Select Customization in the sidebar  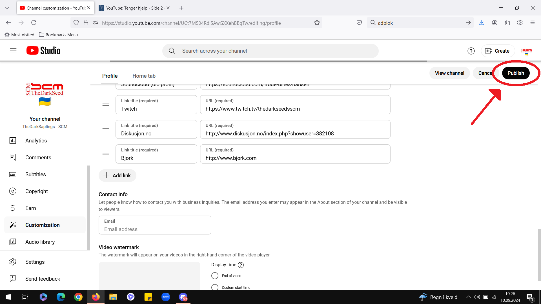tap(45, 225)
